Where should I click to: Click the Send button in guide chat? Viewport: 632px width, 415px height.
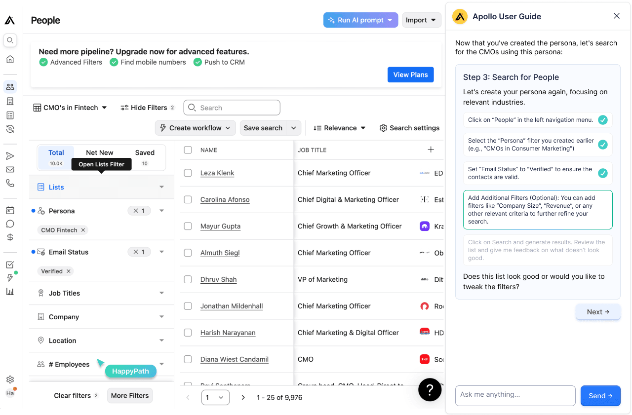600,396
